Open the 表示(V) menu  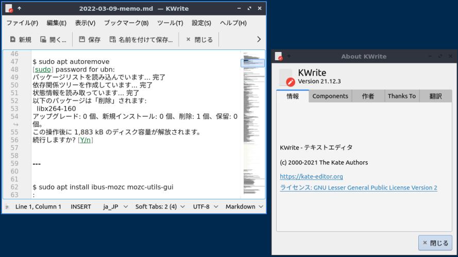(85, 23)
